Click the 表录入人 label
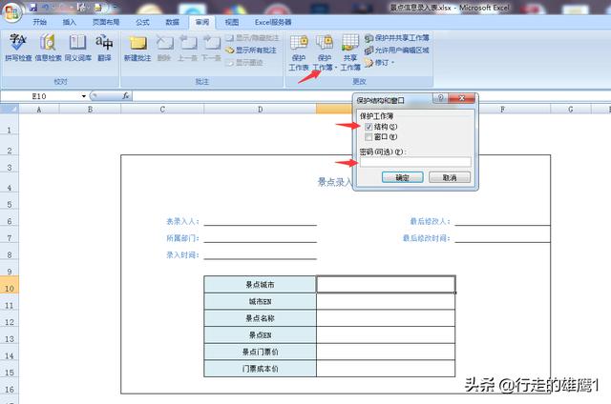The image size is (611, 404). [182, 221]
